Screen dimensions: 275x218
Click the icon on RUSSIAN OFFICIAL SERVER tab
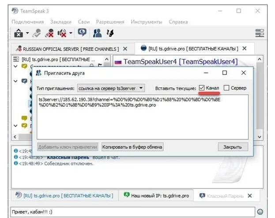19,49
